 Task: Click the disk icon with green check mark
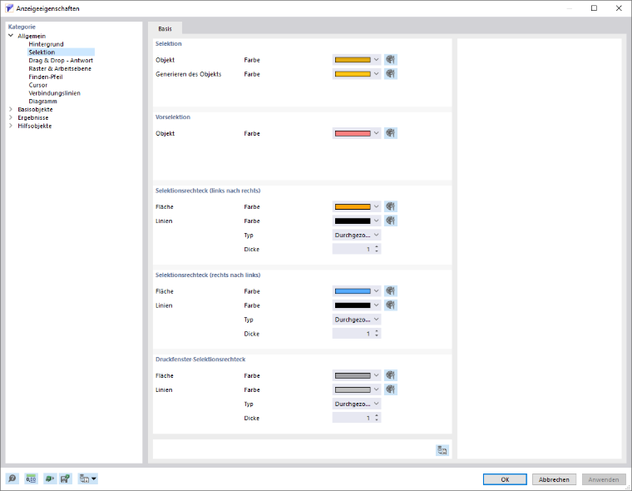click(66, 479)
